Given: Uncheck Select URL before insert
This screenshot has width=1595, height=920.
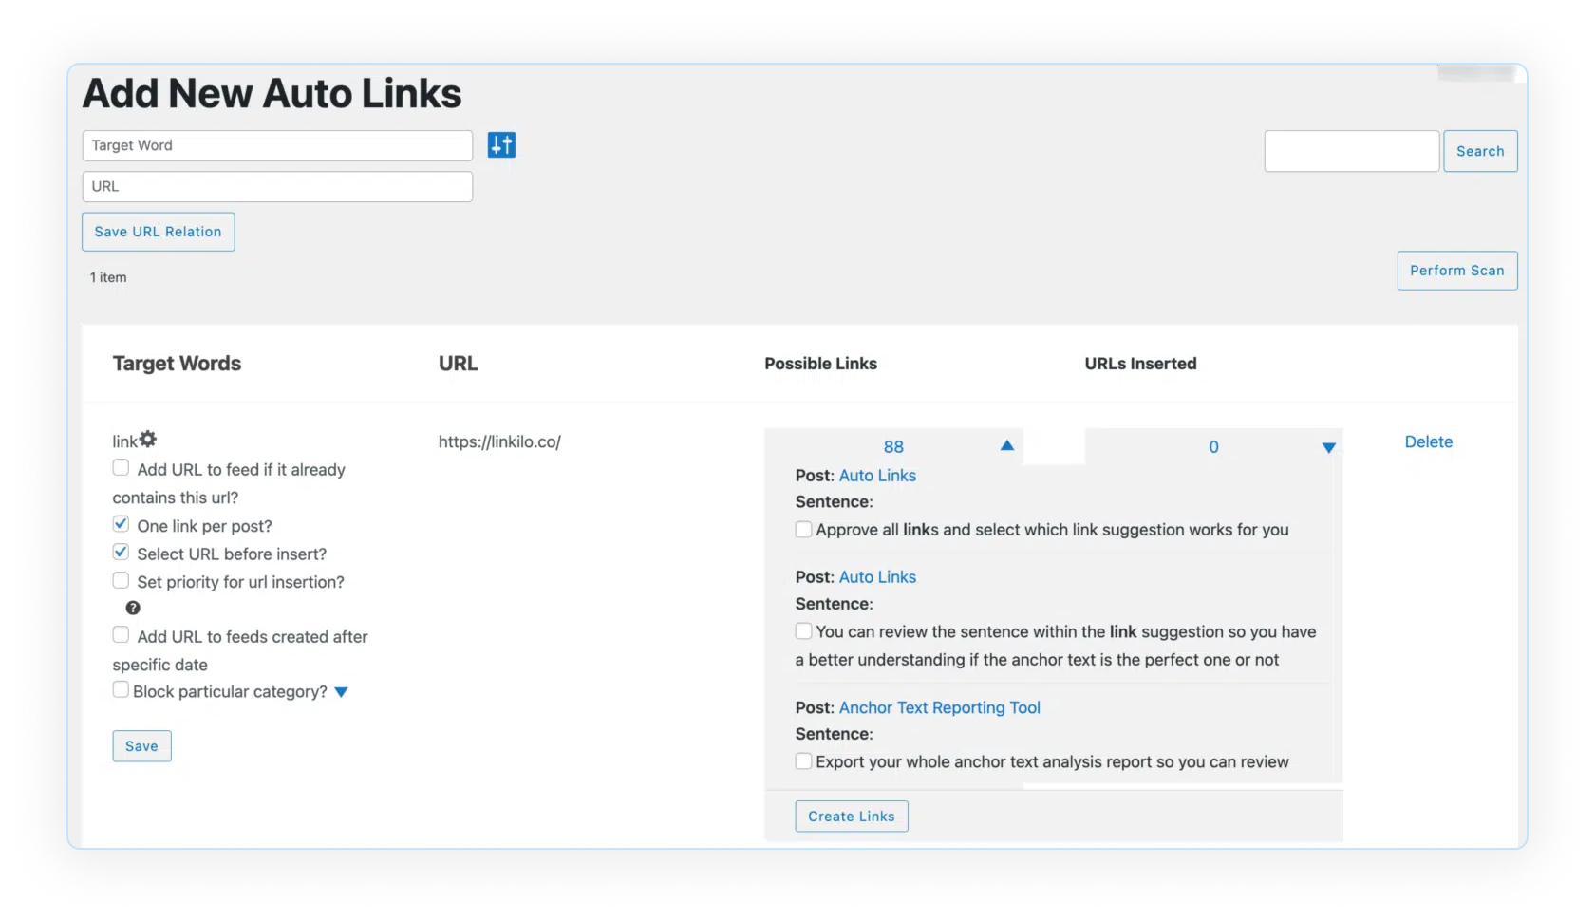Looking at the screenshot, I should tap(121, 553).
